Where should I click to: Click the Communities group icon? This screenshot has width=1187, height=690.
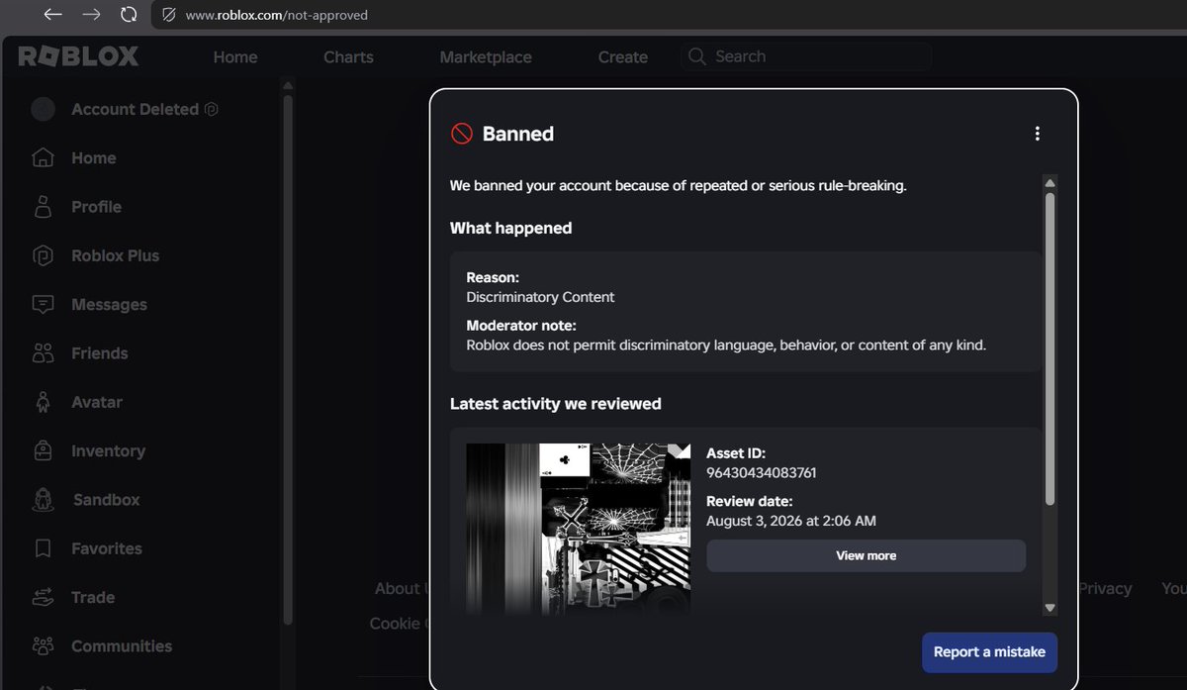43,645
